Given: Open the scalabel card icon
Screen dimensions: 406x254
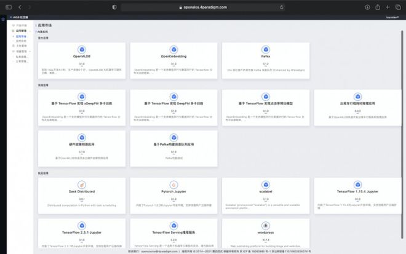Looking at the screenshot, I should click(x=266, y=185).
